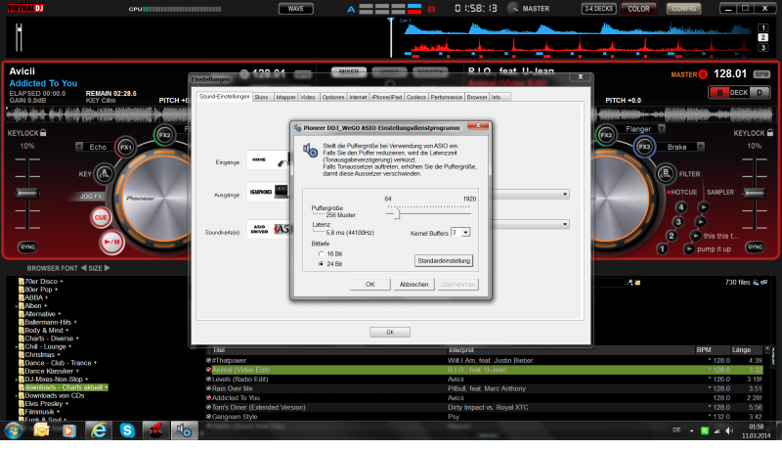
Task: Trigger hotcue 4 on right deck
Action: [680, 207]
